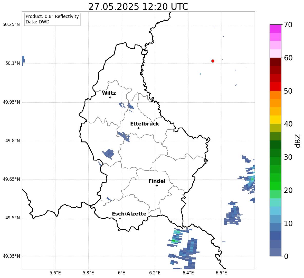Screen dimensions: 304x278
Task: Click the bright red 50 dBZ colorbar segment
Action: pos(275,87)
